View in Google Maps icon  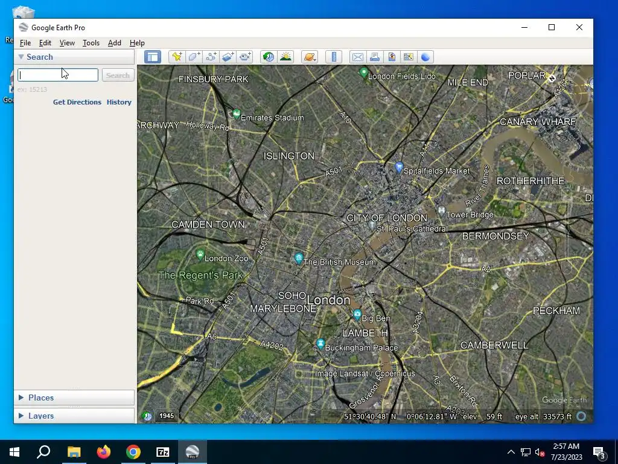[409, 57]
